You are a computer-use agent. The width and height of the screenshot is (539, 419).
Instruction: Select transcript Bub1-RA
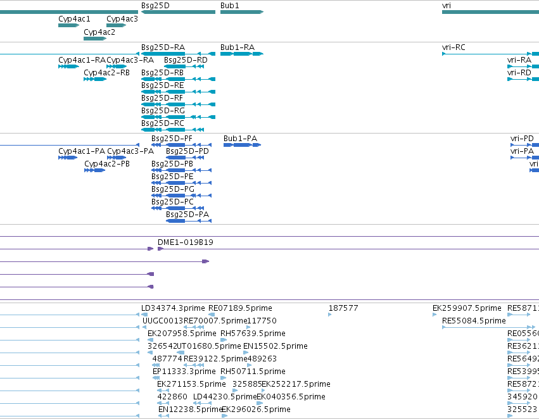242,54
